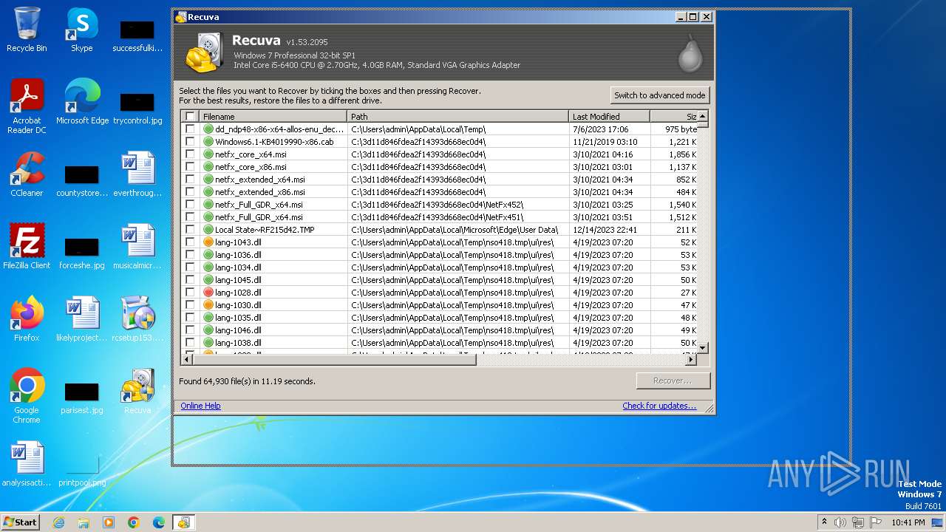Screen dimensions: 946x532
Task: Select lang-1038.dll file row
Action: point(439,343)
